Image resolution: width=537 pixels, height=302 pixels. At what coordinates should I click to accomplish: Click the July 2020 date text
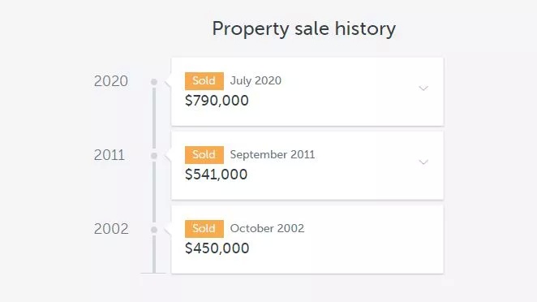coord(256,81)
